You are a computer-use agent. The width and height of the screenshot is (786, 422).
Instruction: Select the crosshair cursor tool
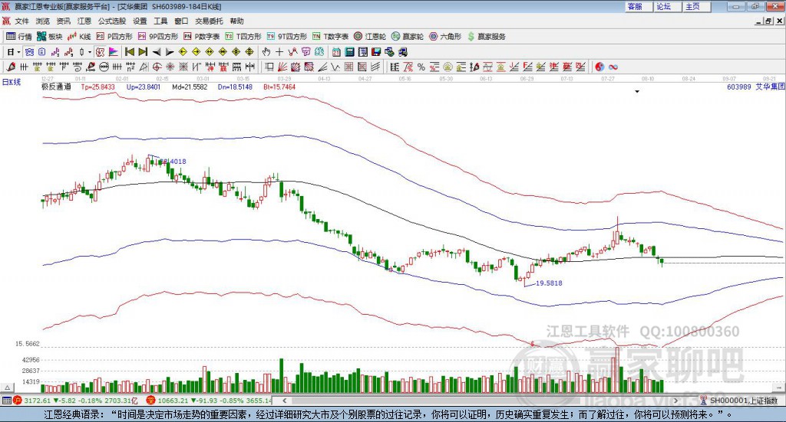pyautogui.click(x=279, y=52)
